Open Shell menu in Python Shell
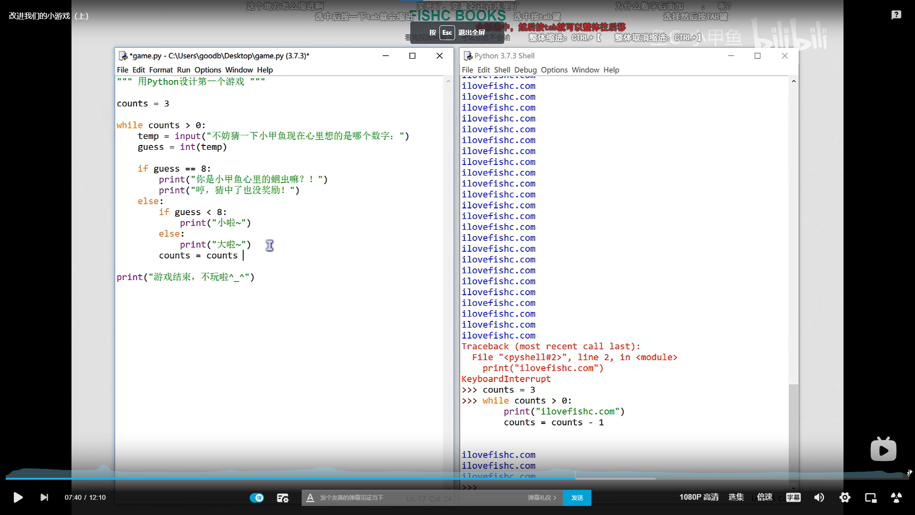Screen dimensions: 915x515 502,70
